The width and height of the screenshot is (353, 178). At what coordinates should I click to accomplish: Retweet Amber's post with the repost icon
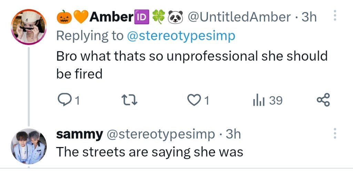point(130,100)
